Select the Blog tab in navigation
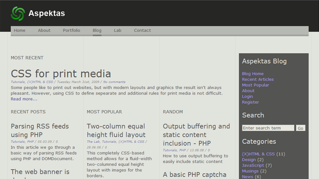This screenshot has width=319, height=179. [97, 31]
